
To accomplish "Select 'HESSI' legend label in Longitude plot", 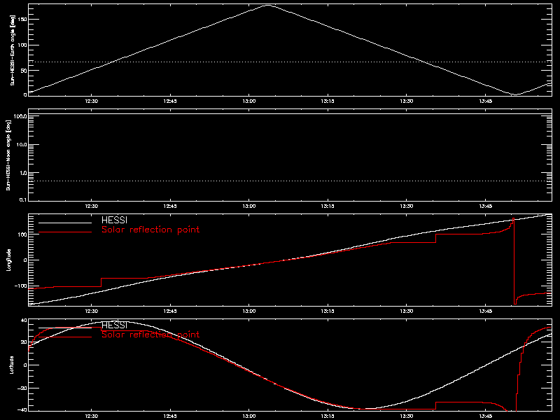I will [x=114, y=220].
